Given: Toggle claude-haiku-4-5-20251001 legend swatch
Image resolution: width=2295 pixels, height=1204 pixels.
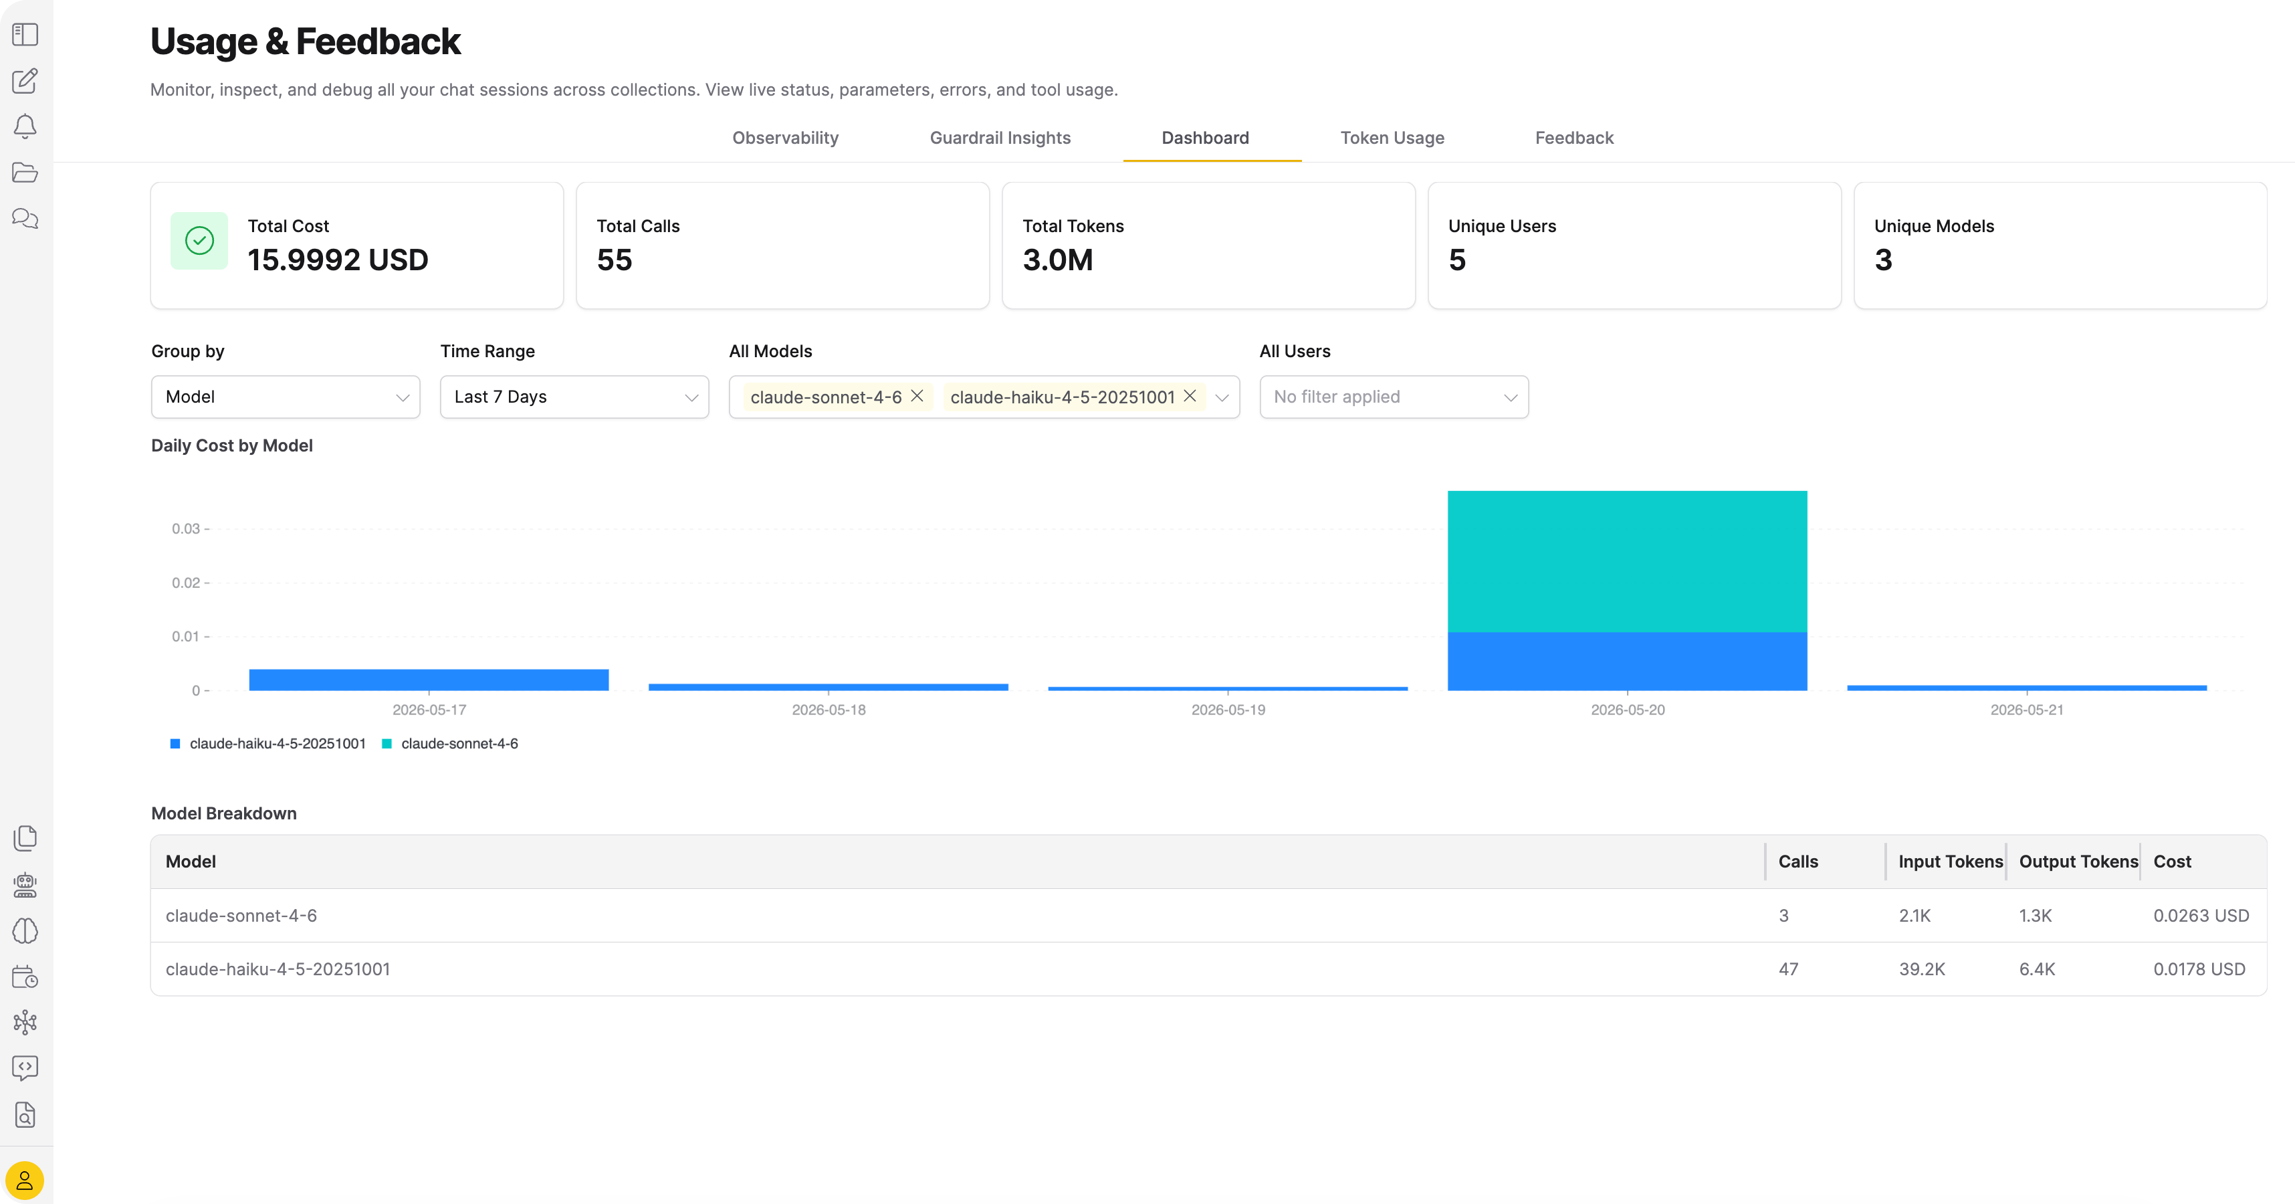Looking at the screenshot, I should [x=175, y=744].
